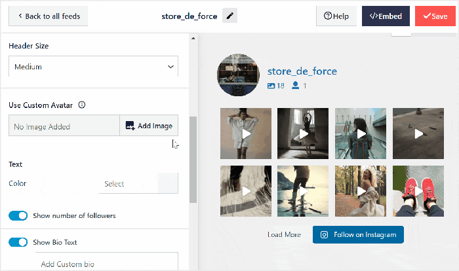Open the Help button

[x=336, y=16]
